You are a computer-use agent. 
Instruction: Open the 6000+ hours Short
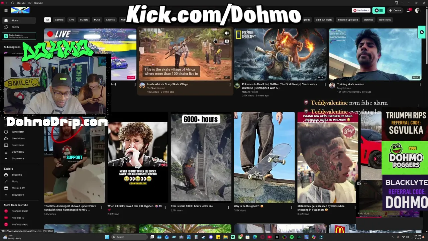pyautogui.click(x=201, y=157)
